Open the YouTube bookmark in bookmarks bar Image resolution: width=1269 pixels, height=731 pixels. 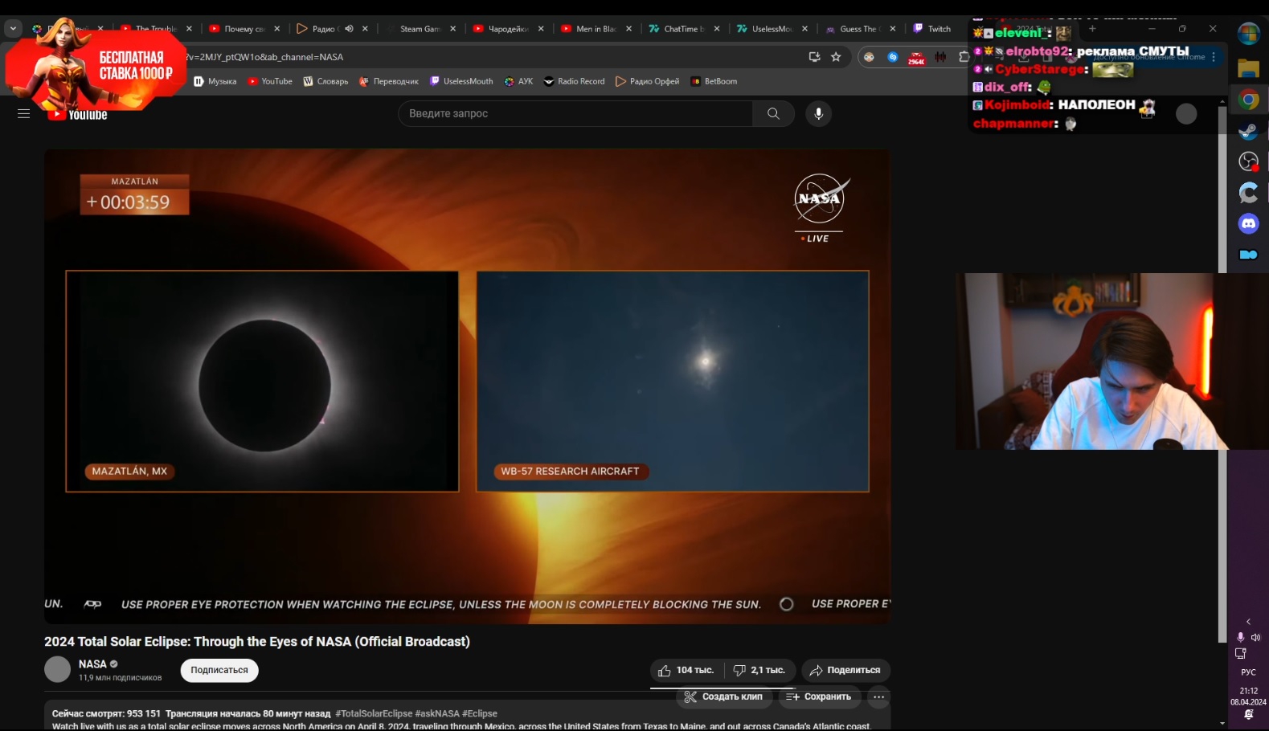pos(270,81)
